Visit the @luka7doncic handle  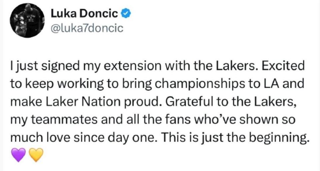[x=87, y=28]
